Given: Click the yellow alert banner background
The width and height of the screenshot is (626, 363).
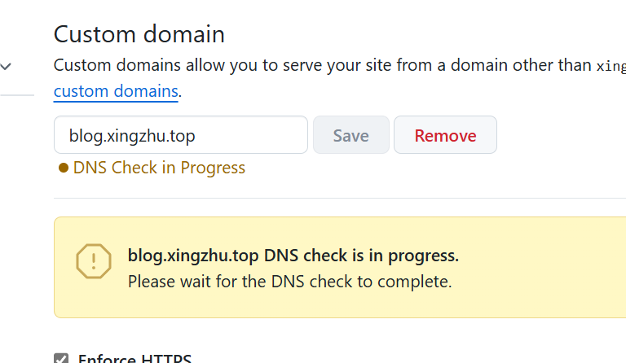Looking at the screenshot, I should pos(530,301).
